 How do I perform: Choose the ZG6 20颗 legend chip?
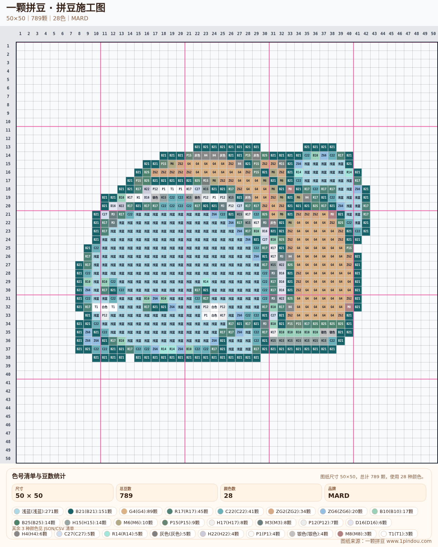click(342, 511)
